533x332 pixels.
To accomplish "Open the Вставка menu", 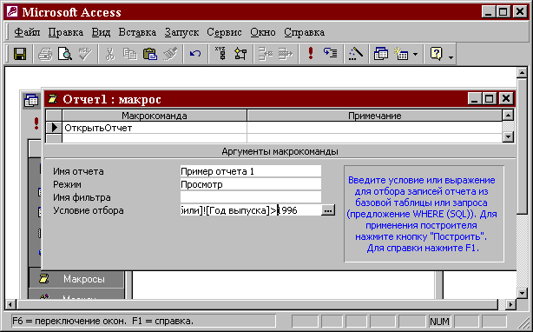I will point(137,32).
